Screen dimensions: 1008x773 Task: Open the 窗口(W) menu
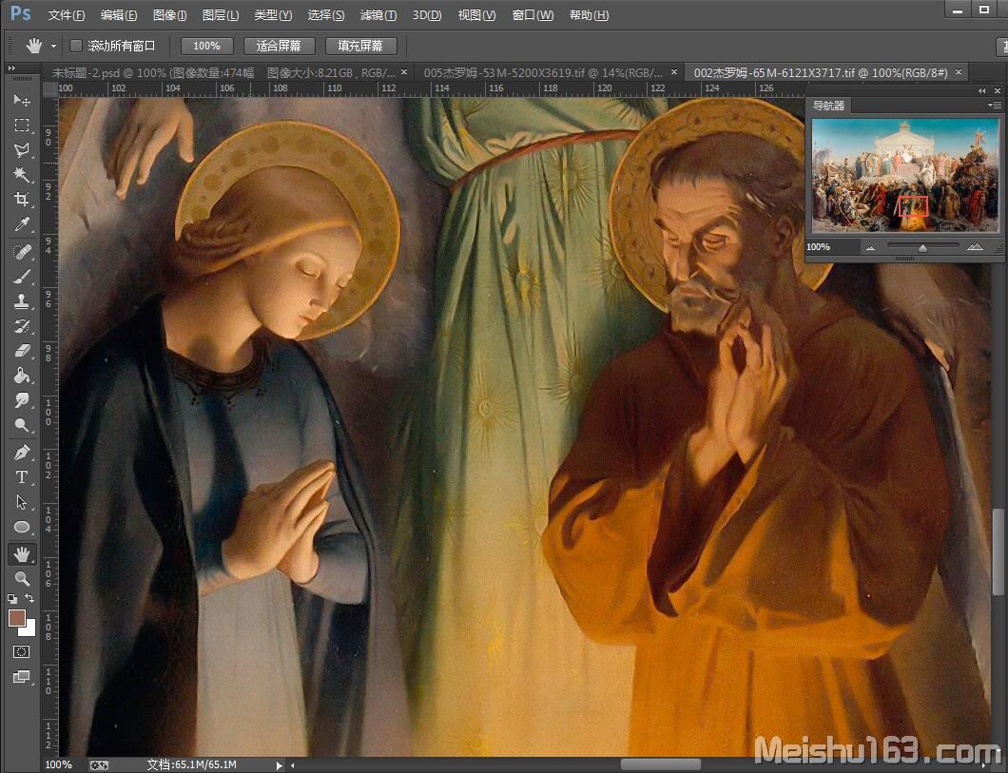pyautogui.click(x=533, y=15)
